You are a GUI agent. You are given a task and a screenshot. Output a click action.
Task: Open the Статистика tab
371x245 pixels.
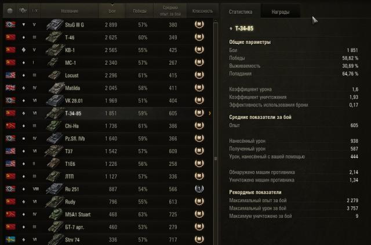[241, 12]
